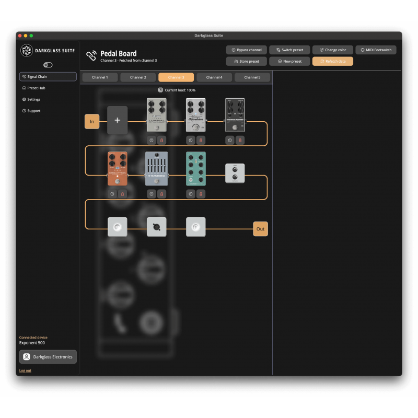Switch to the Channel 4 tab
This screenshot has width=418, height=418.
click(x=214, y=77)
